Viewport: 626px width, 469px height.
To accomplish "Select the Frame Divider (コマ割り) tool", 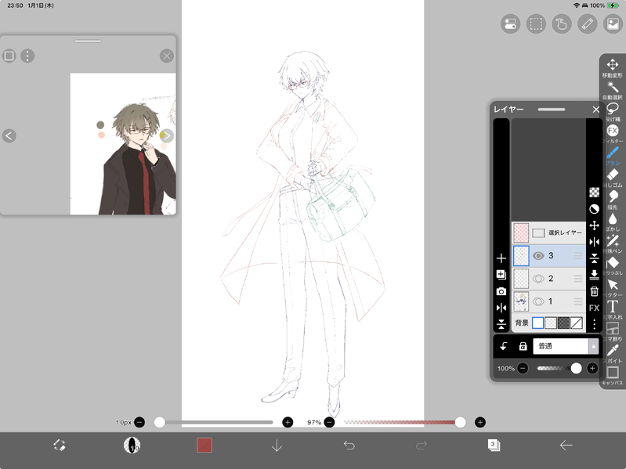I will pyautogui.click(x=613, y=332).
